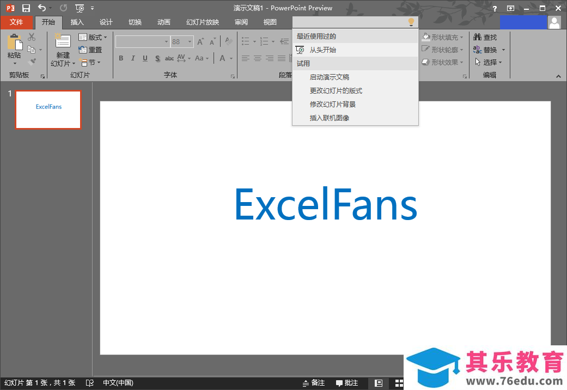Justify the paragraph text
The height and width of the screenshot is (390, 567).
point(282,58)
